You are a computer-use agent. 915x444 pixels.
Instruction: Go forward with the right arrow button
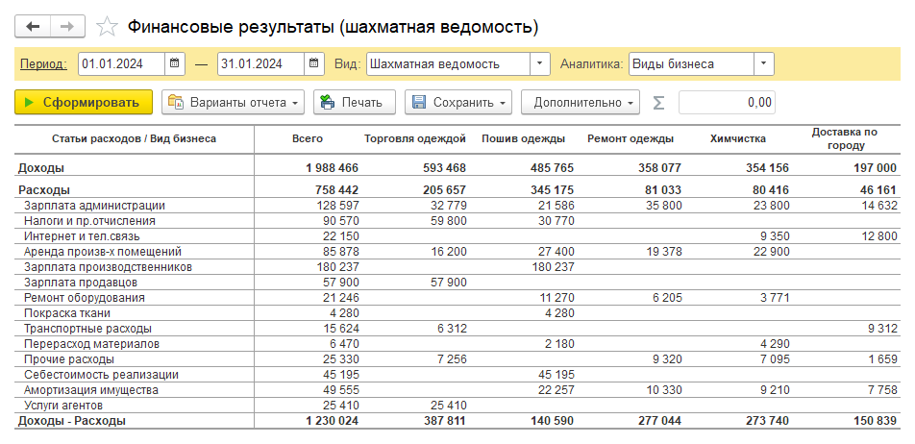tap(67, 26)
